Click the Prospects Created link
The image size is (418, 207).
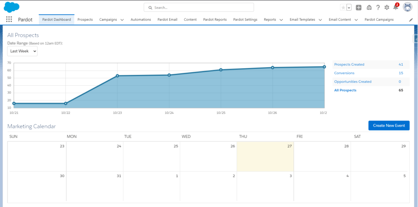pyautogui.click(x=349, y=64)
